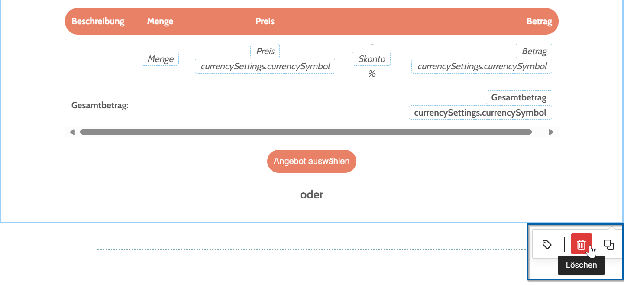Image resolution: width=624 pixels, height=285 pixels.
Task: Click the red Löschen trash icon
Action: pos(582,244)
